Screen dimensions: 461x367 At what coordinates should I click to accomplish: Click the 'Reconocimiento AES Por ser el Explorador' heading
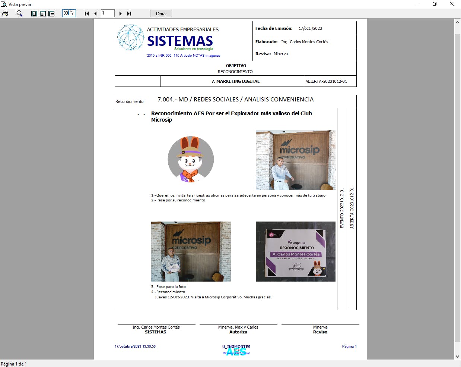tap(232, 116)
